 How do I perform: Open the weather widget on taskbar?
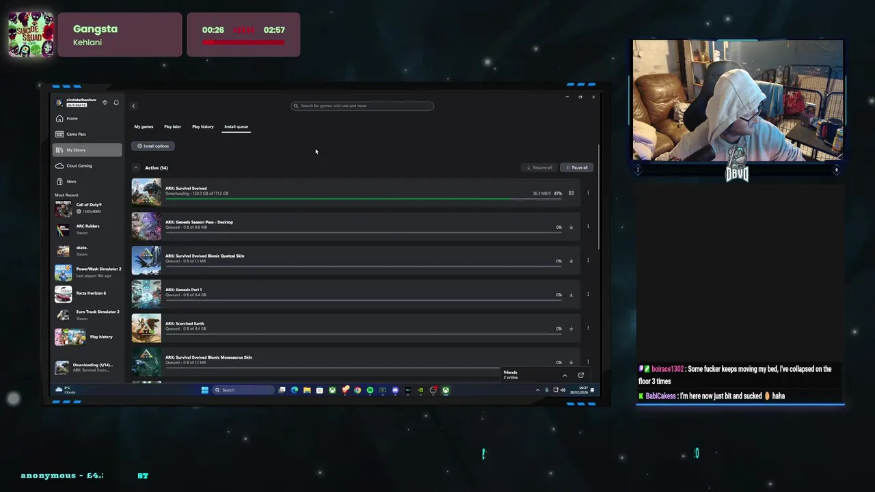pos(65,390)
